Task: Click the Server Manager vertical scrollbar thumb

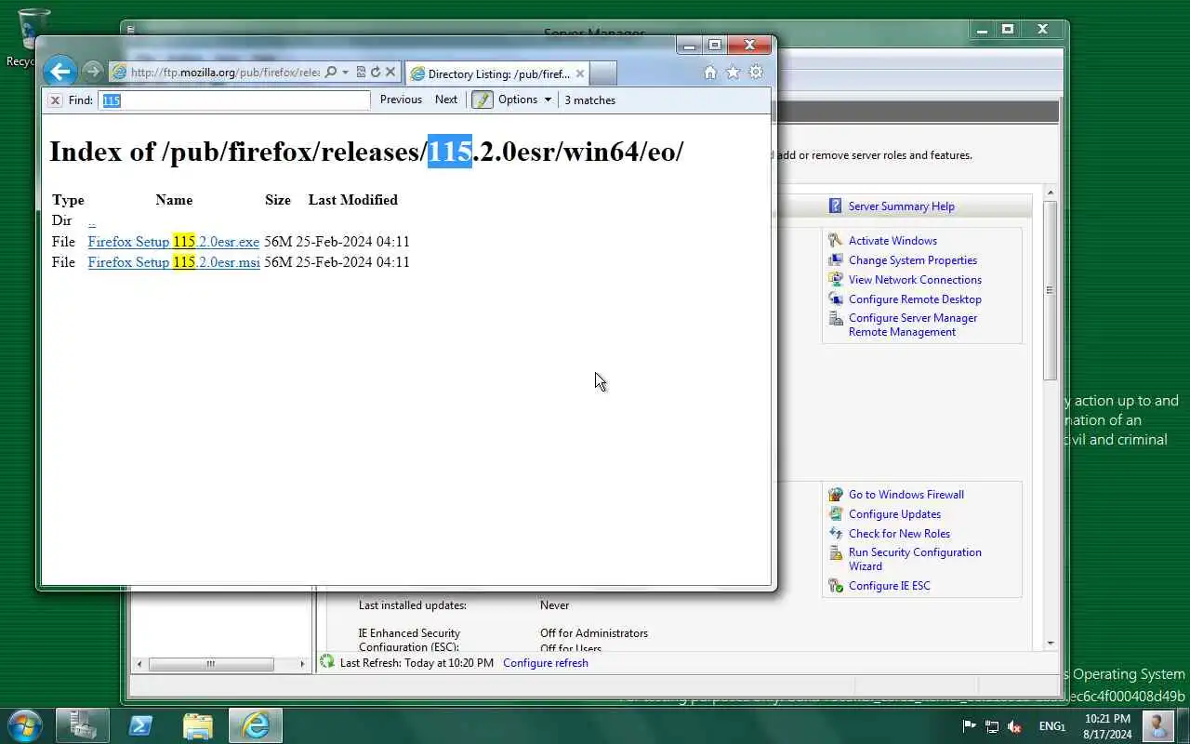Action: coord(1051,290)
